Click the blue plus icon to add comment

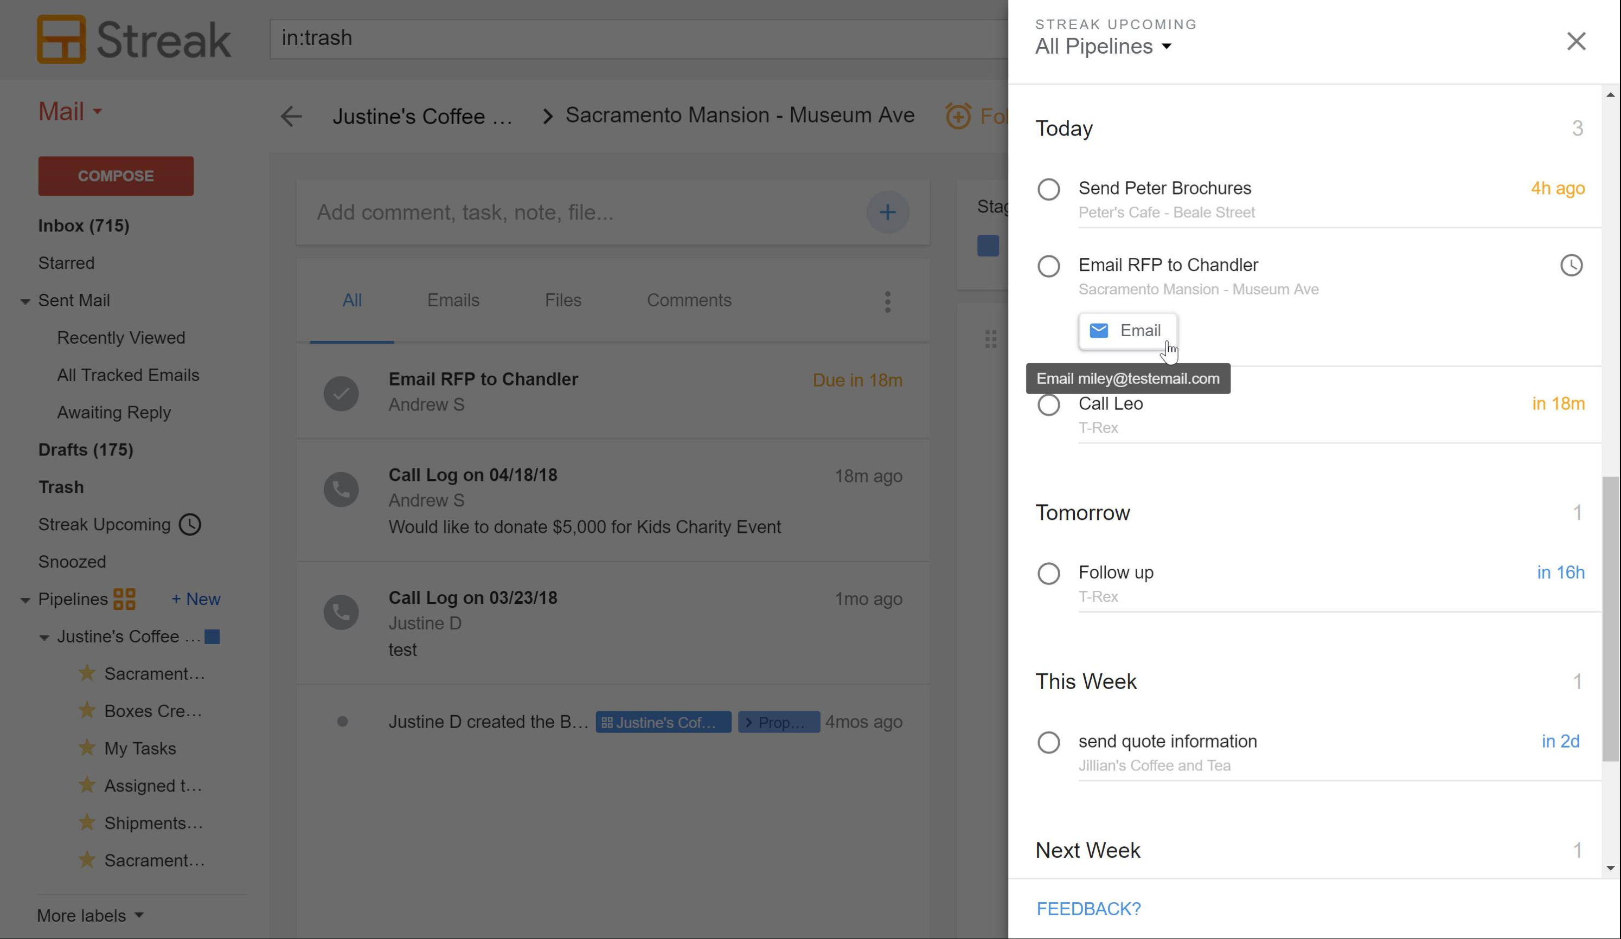coord(887,212)
